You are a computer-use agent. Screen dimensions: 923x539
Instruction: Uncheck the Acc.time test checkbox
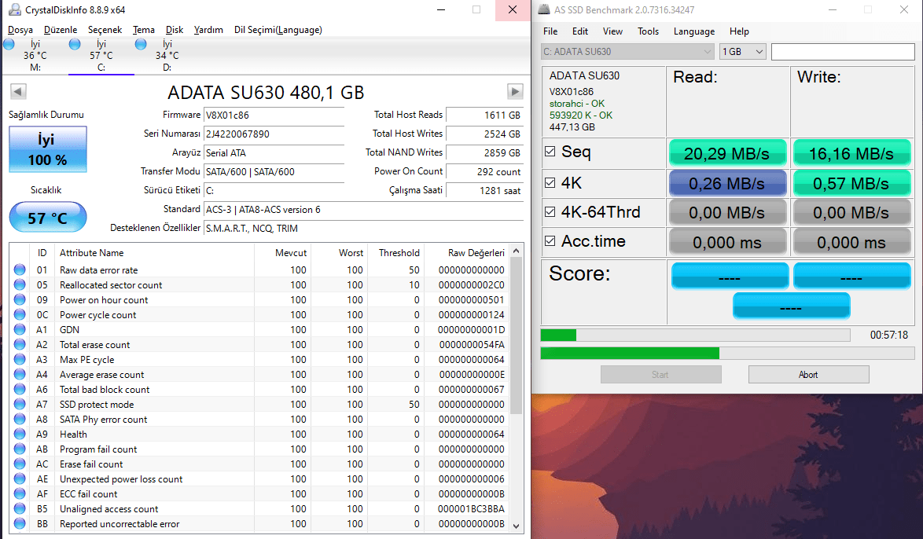(550, 240)
